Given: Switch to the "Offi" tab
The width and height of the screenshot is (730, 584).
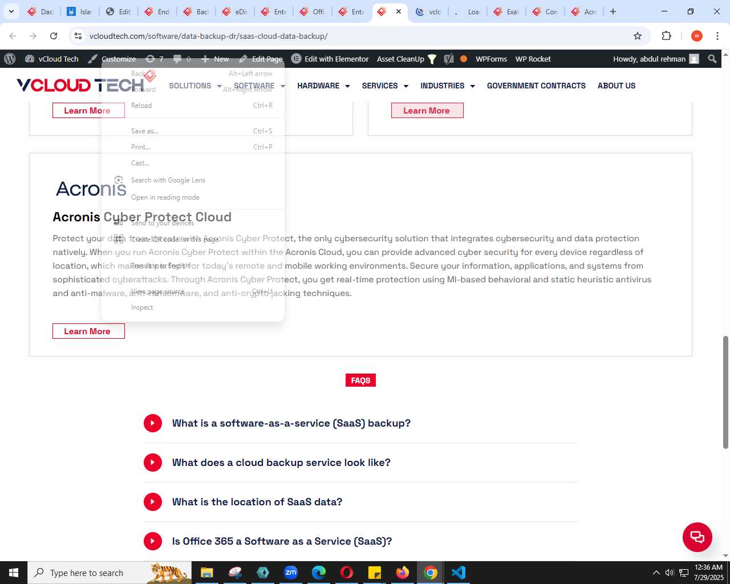Looking at the screenshot, I should pos(313,11).
